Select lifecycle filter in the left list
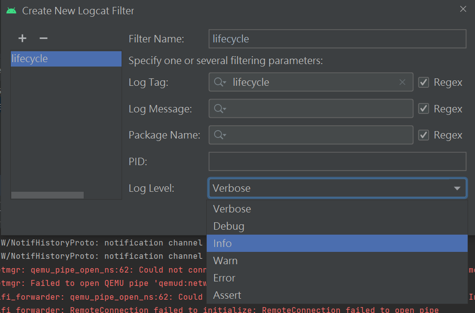This screenshot has height=313, width=475. [66, 59]
